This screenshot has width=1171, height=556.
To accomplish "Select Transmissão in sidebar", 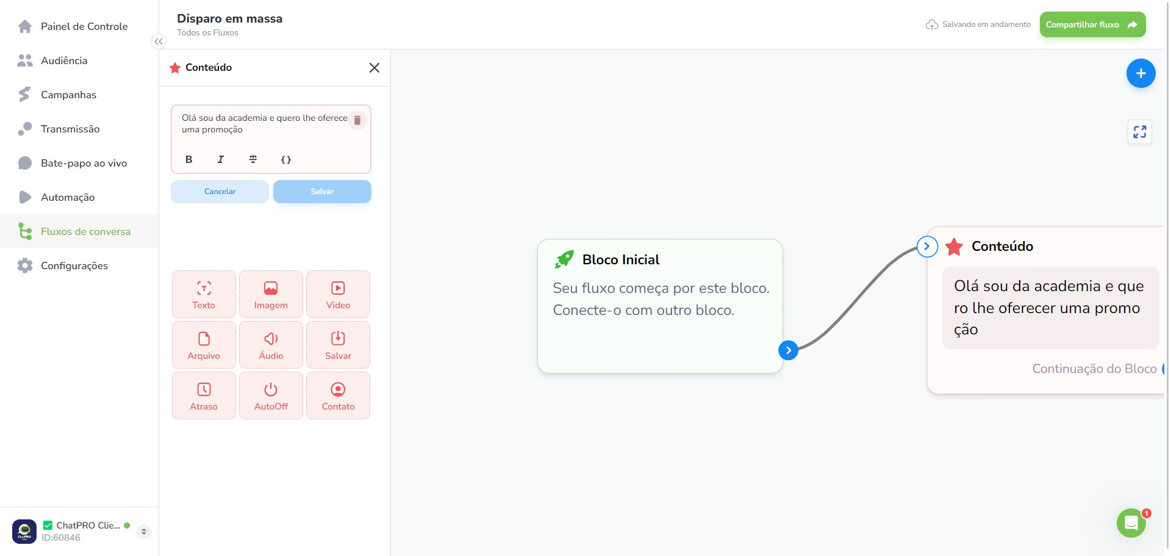I will [79, 129].
